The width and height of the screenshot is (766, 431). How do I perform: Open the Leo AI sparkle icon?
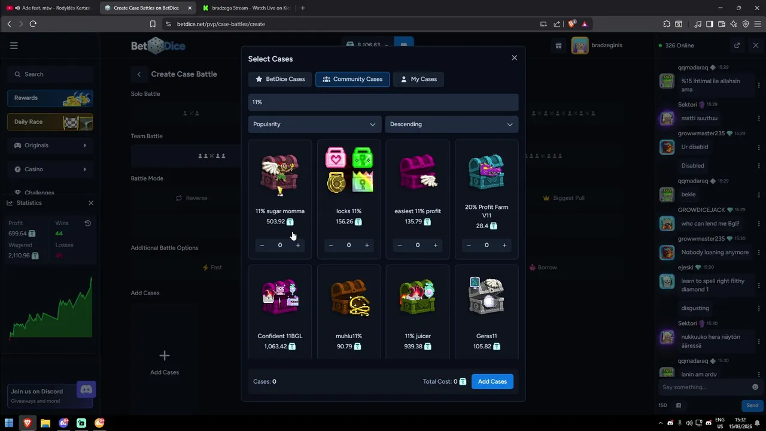734,24
